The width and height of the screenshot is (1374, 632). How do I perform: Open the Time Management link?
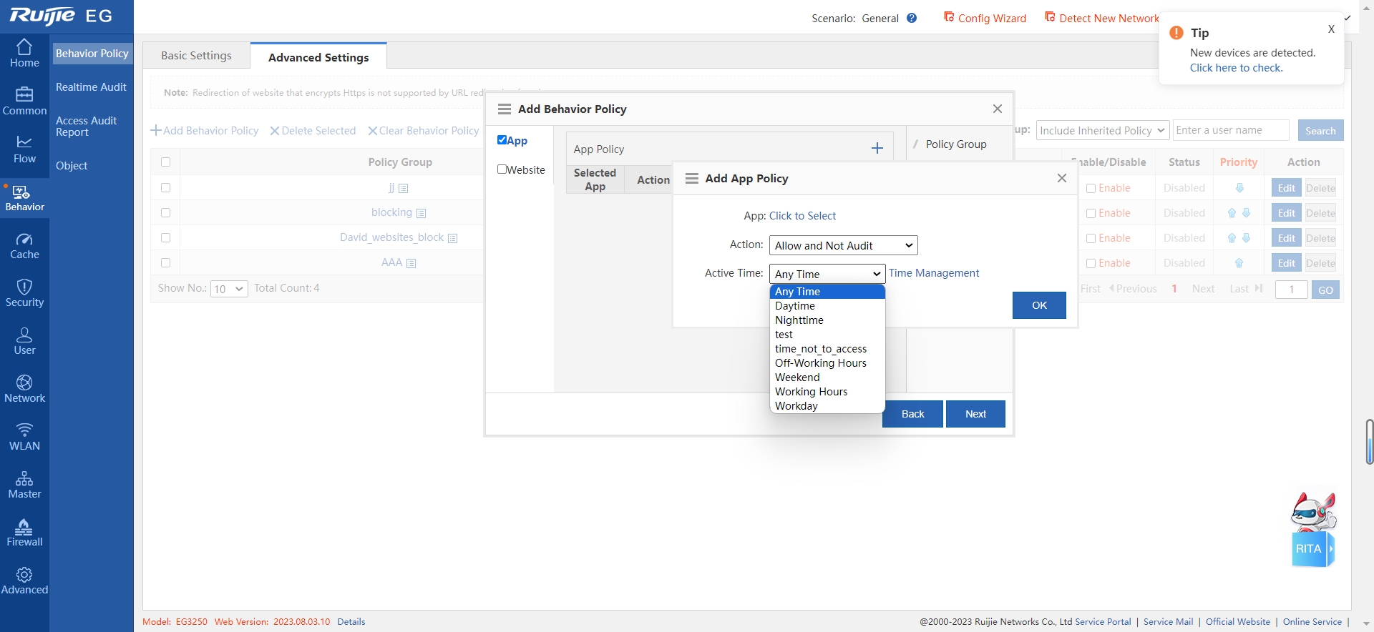pos(933,273)
